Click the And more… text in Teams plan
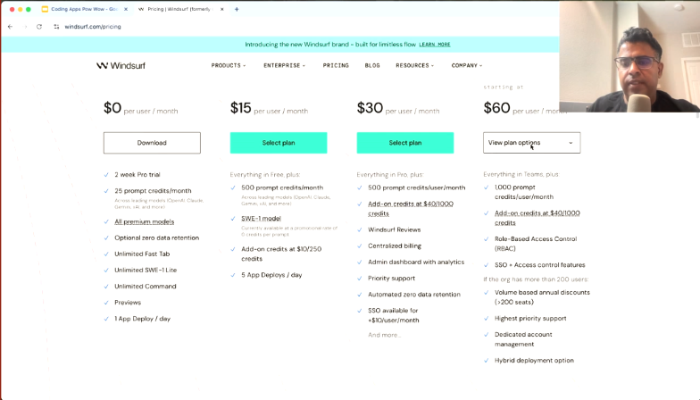This screenshot has width=700, height=400. [384, 335]
